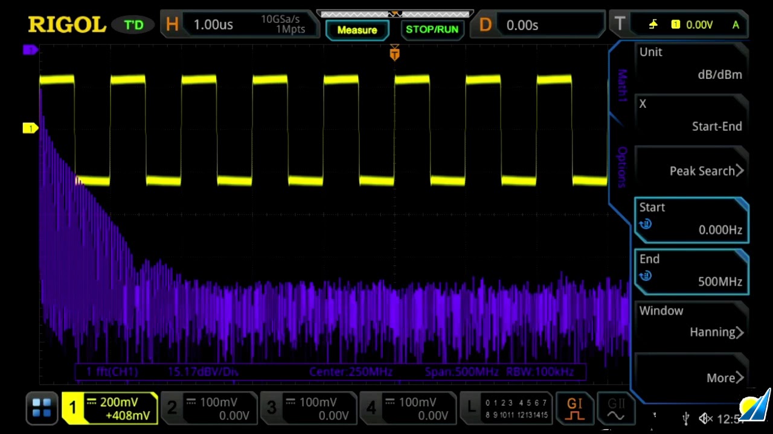Enable channel 2
This screenshot has width=773, height=434.
(210, 408)
